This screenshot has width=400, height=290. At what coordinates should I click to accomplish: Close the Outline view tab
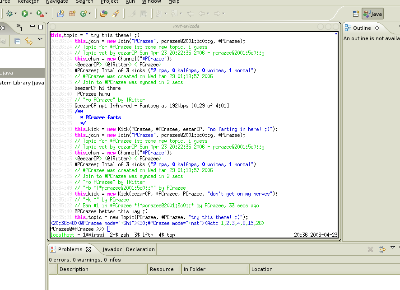click(377, 28)
